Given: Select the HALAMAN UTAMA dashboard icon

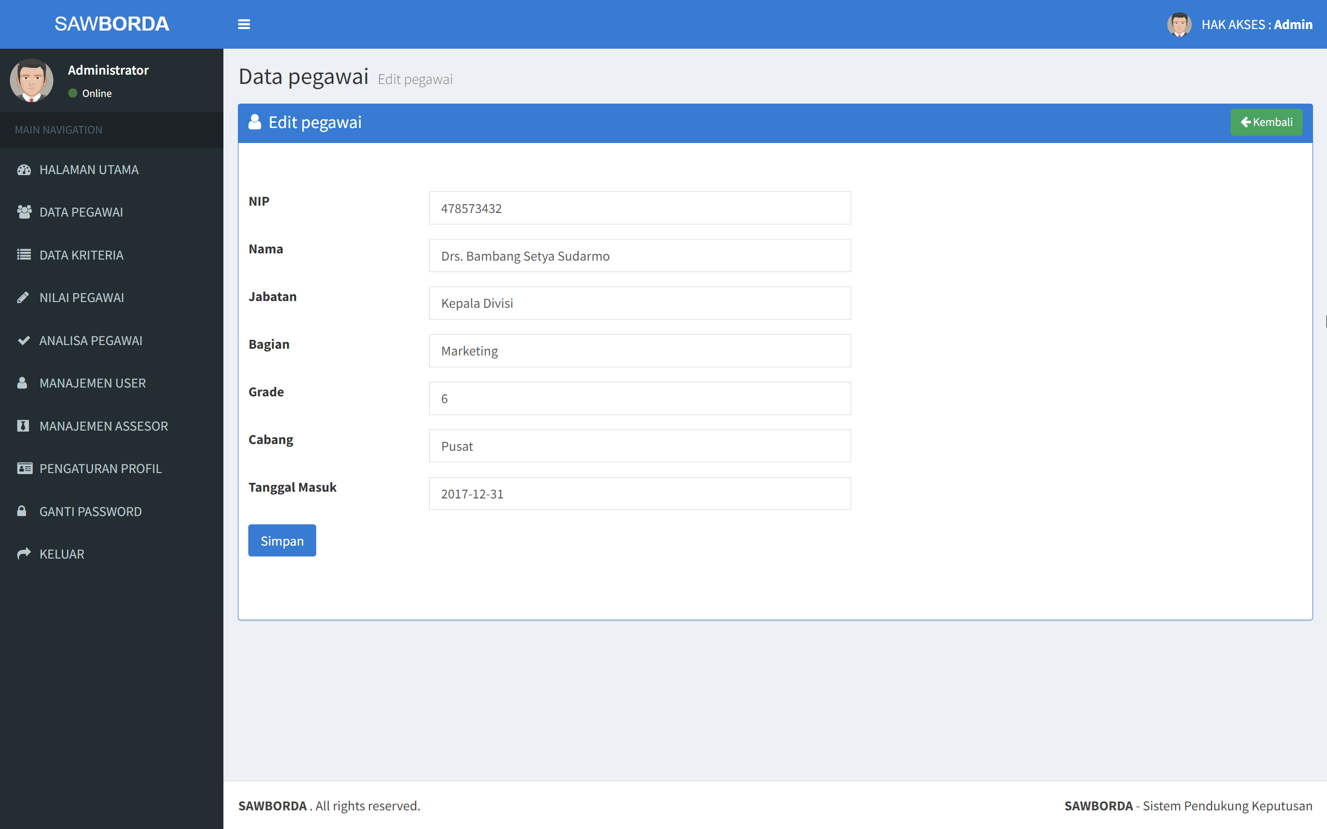Looking at the screenshot, I should [x=24, y=169].
